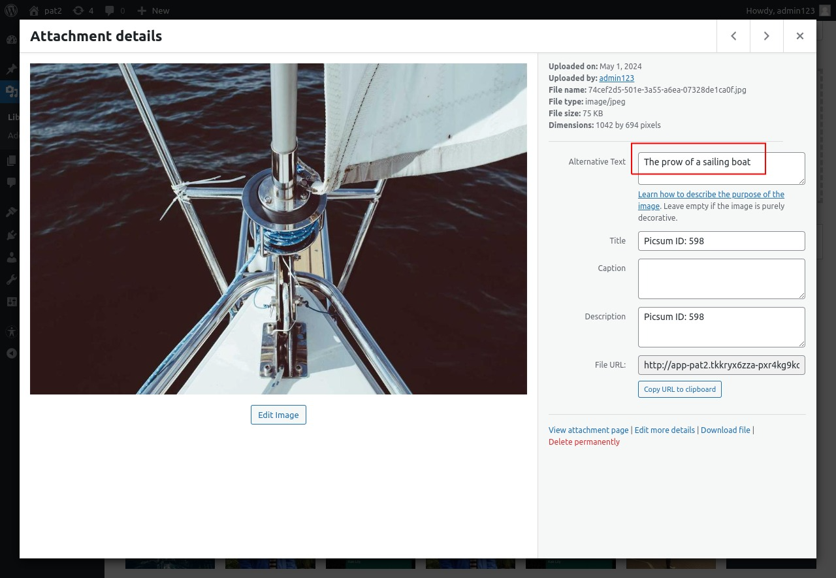Open the Appearance brush icon in sidebar
Viewport: 836px width, 578px height.
point(11,212)
